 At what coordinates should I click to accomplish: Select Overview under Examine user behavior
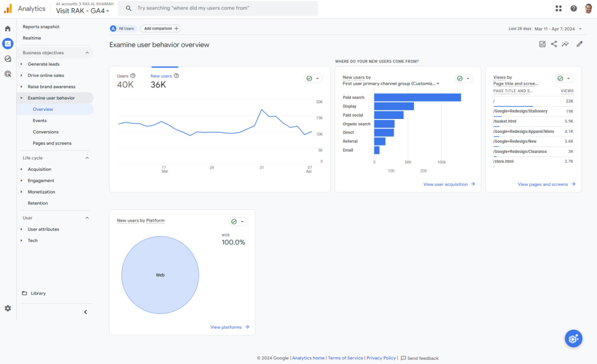[55, 109]
